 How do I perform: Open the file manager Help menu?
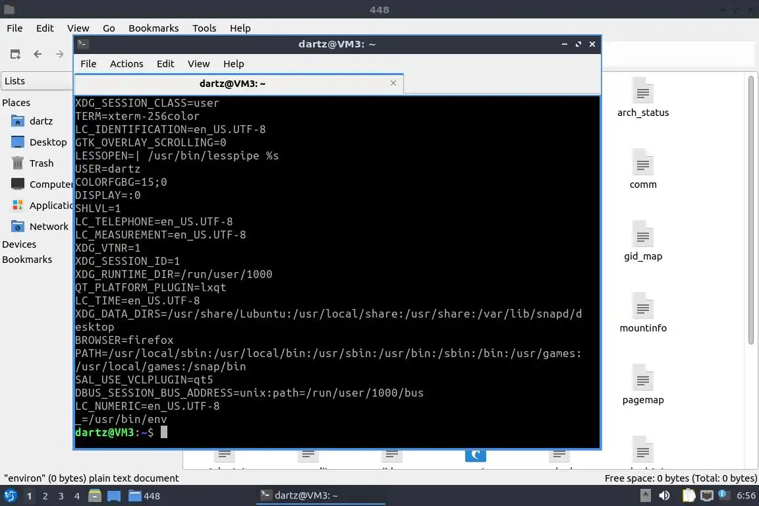240,28
